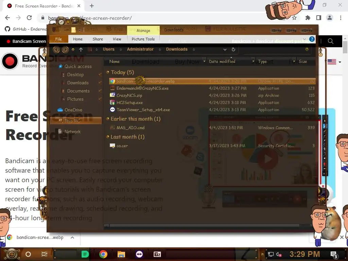
Task: Open download options chevron for bandicam-scree...webp
Action: [72, 238]
